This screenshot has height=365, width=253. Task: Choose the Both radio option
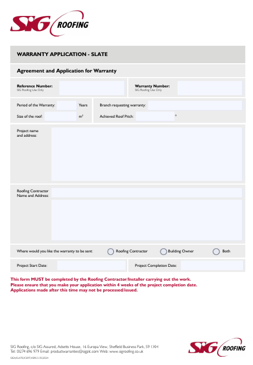tap(216, 251)
